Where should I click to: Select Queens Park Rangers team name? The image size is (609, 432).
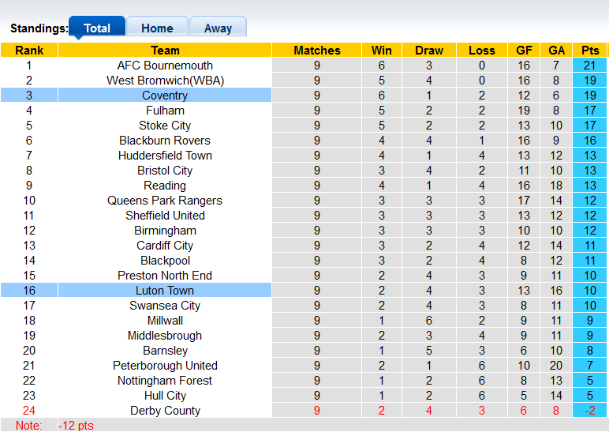165,201
